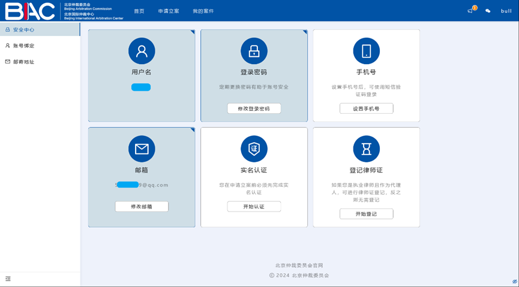
Task: Go to 首页 in top navigation
Action: point(139,11)
